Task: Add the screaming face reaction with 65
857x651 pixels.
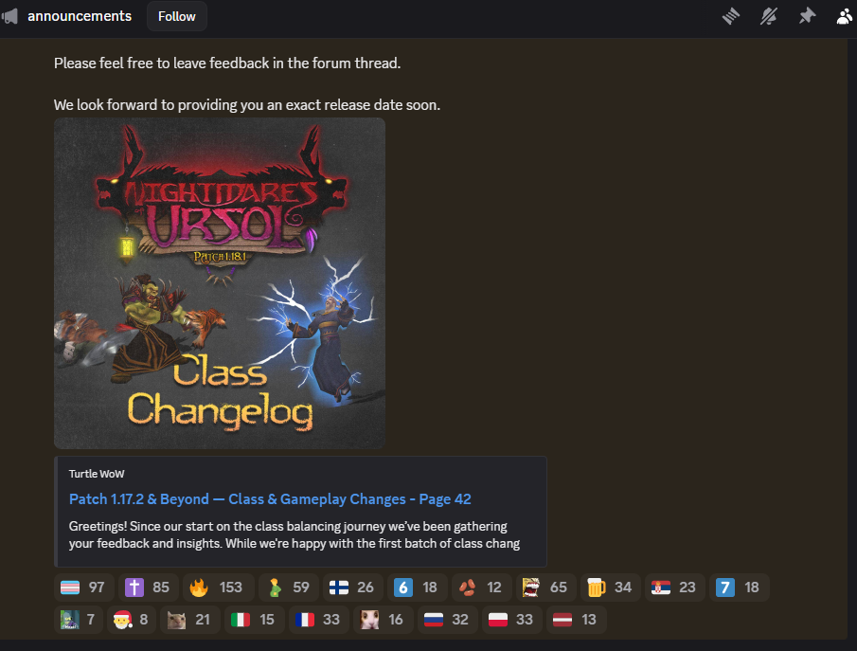Action: coord(545,588)
